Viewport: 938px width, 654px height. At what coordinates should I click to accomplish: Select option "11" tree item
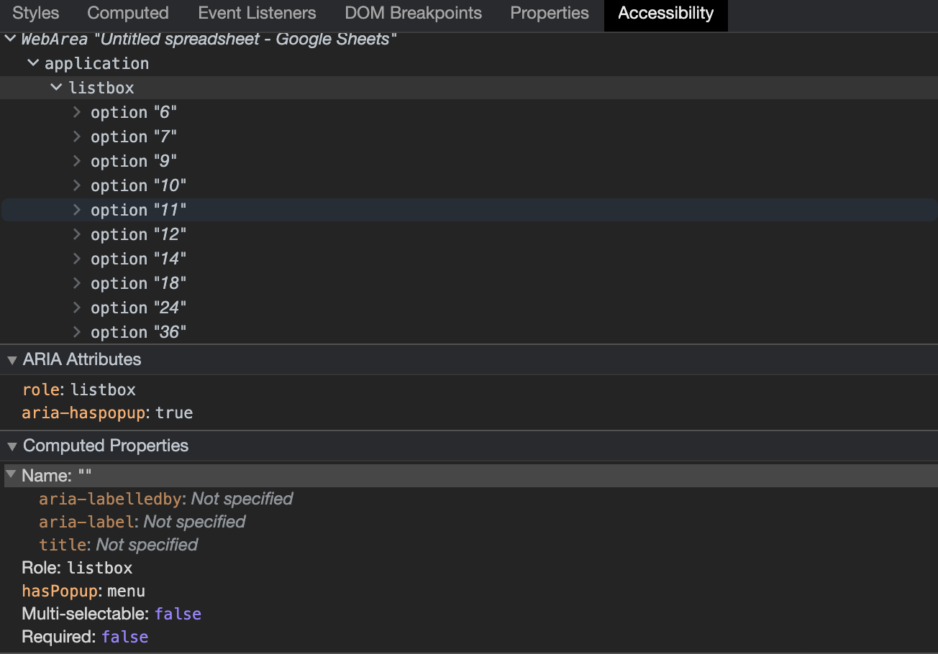pos(469,210)
